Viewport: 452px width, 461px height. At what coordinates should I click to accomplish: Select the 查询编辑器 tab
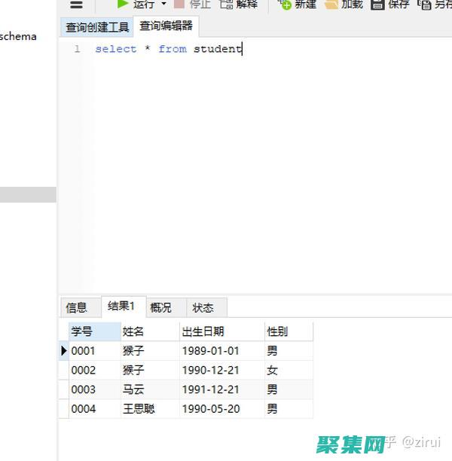[166, 26]
